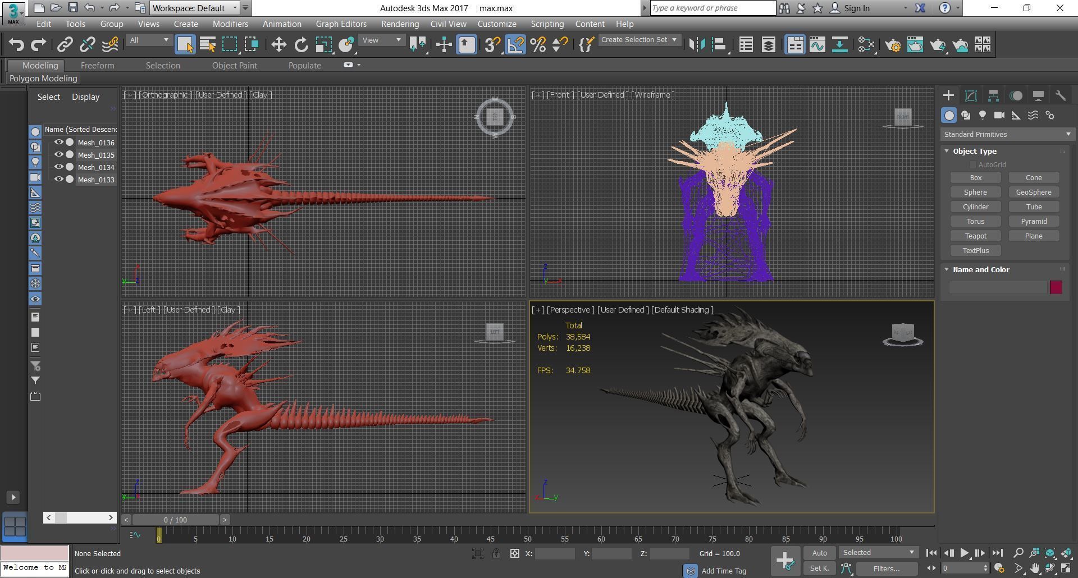Viewport: 1078px width, 578px height.
Task: Open the Utilities command panel
Action: (x=1061, y=95)
